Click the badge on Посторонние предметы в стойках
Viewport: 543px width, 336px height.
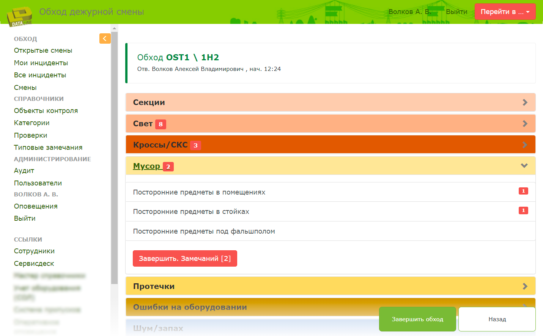click(523, 210)
